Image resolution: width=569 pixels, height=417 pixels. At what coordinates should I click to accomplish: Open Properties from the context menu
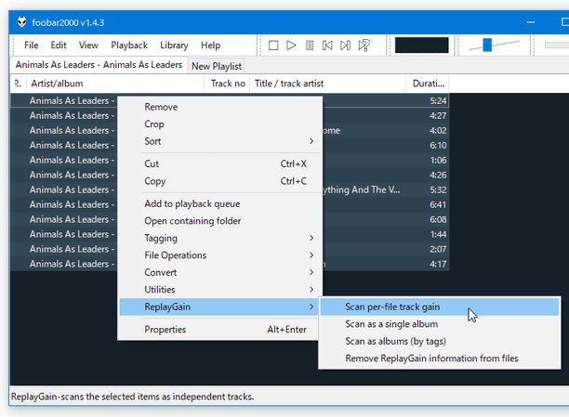click(220, 330)
